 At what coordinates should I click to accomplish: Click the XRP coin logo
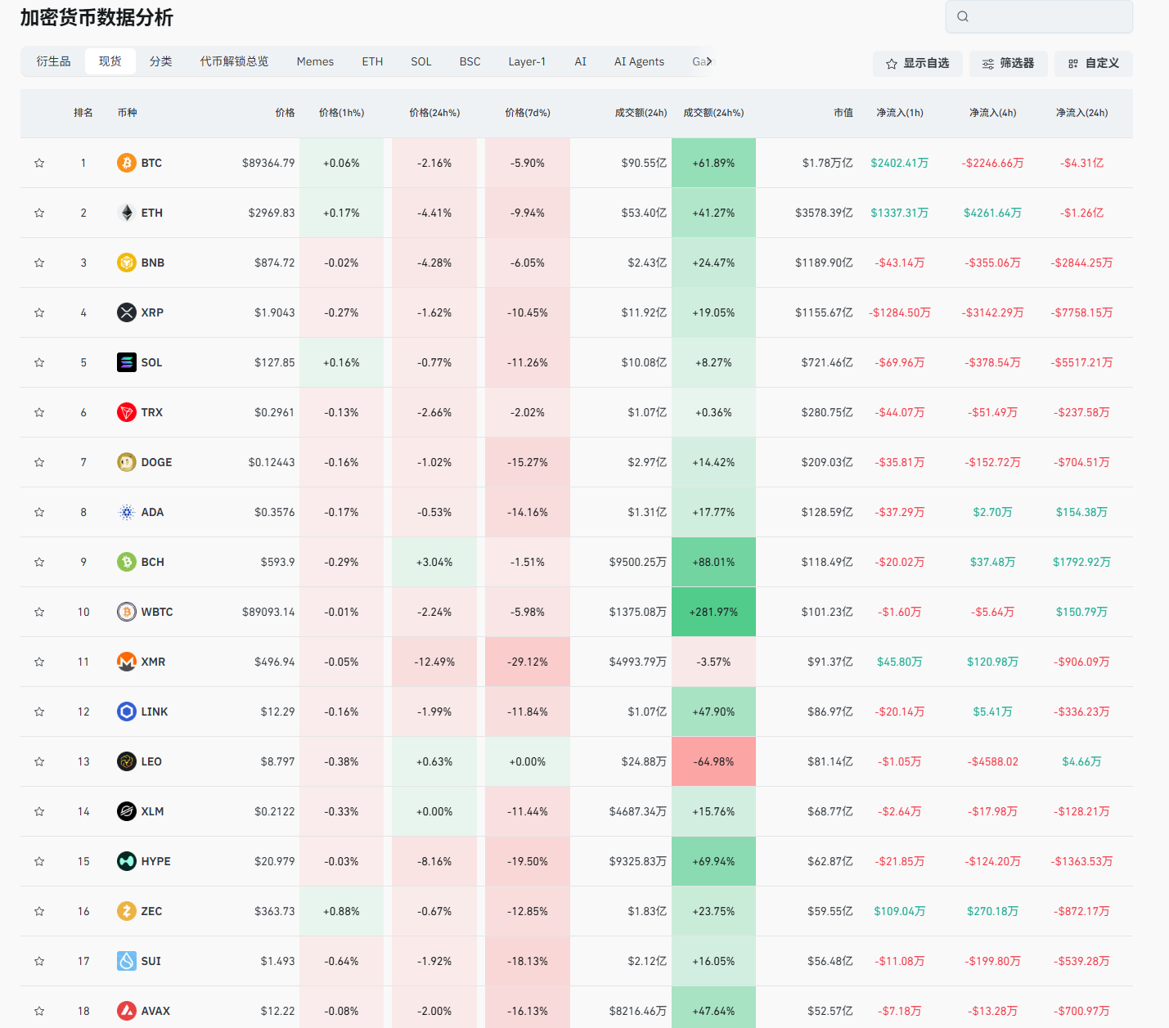[x=126, y=312]
